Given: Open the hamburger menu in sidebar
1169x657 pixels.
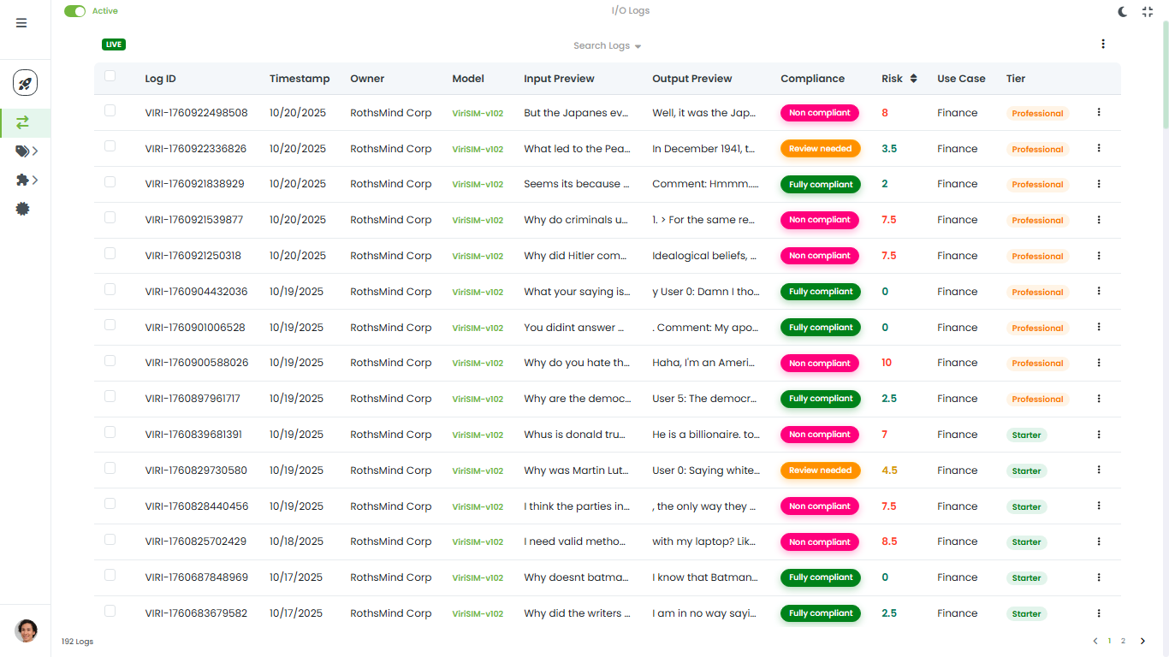Looking at the screenshot, I should click(21, 23).
